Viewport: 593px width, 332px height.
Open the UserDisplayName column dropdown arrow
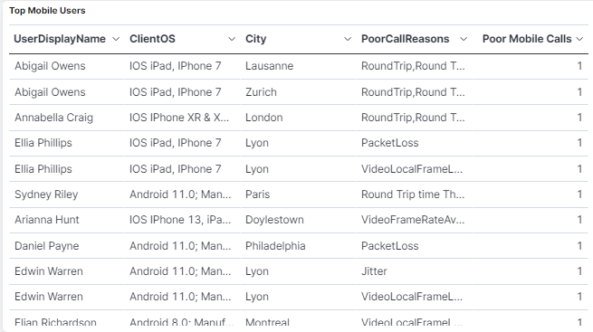[x=116, y=39]
